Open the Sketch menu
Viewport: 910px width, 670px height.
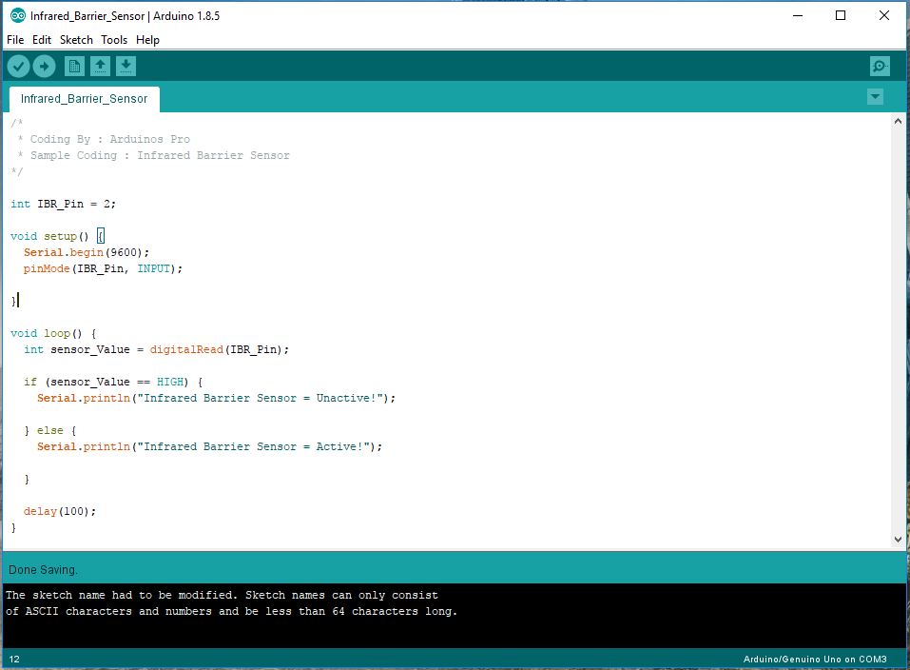coord(76,40)
